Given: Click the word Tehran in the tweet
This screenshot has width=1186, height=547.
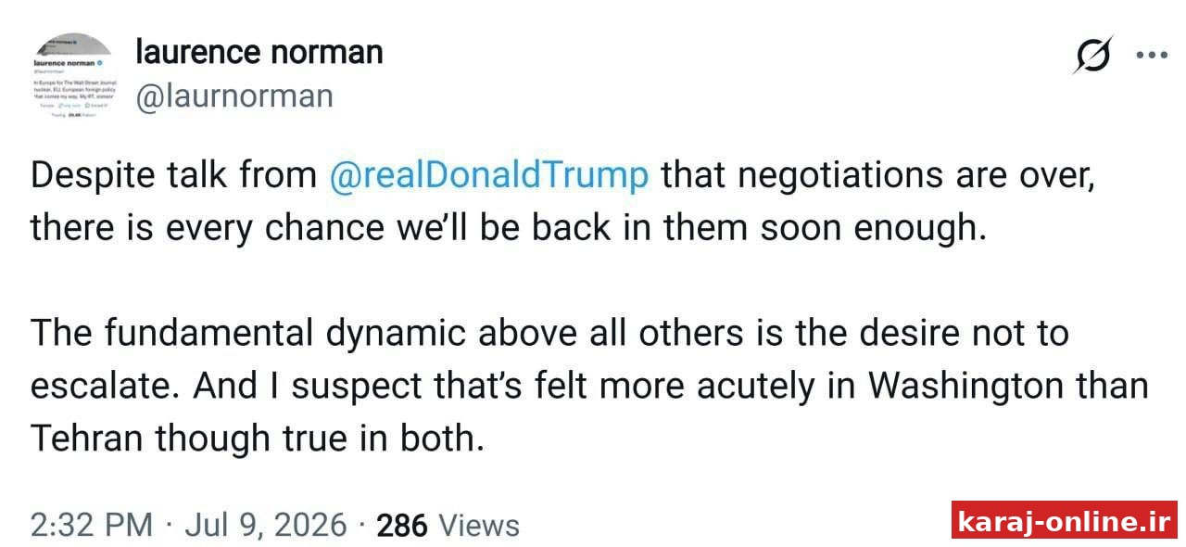Looking at the screenshot, I should click(x=88, y=439).
